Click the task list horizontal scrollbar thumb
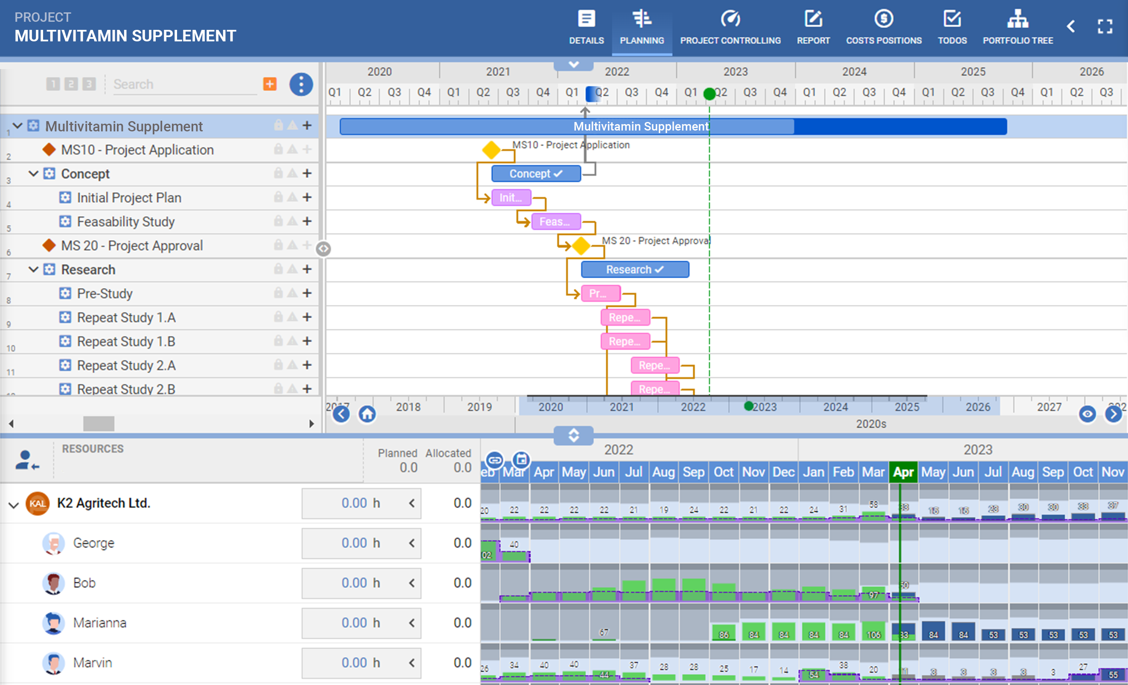The width and height of the screenshot is (1128, 685). [99, 424]
